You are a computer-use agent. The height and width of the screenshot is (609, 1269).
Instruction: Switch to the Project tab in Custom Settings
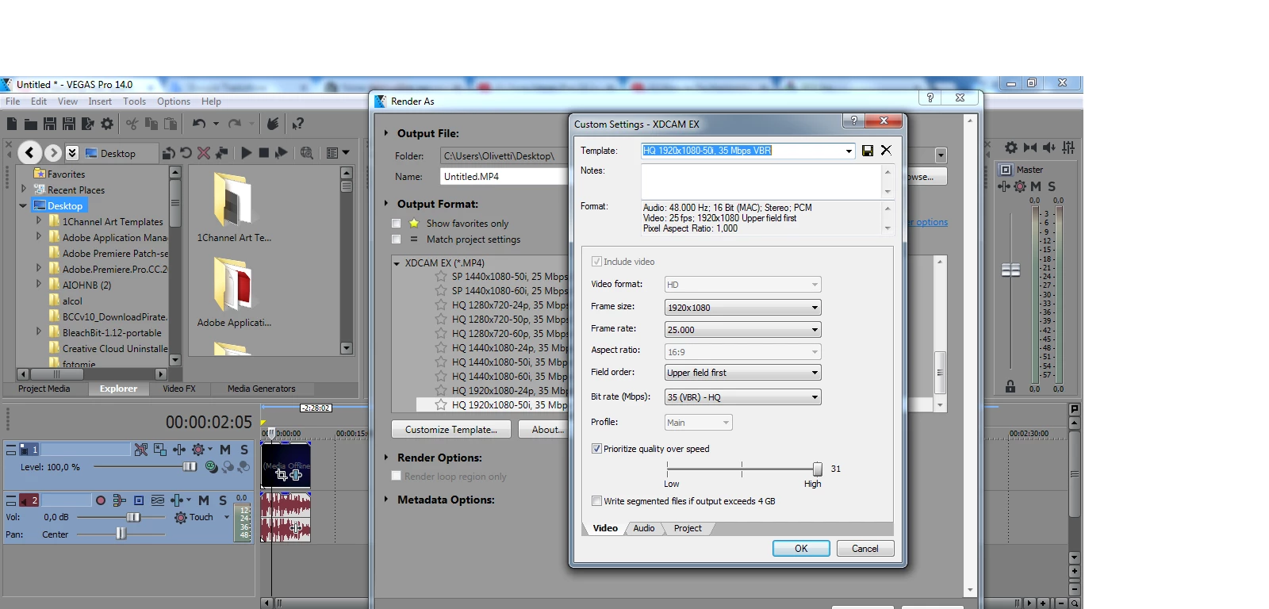click(688, 528)
